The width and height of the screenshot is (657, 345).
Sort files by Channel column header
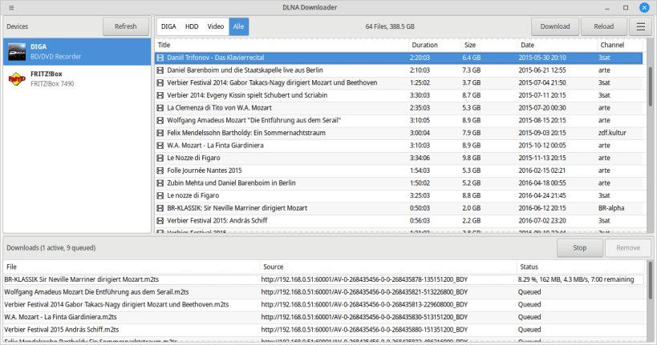click(620, 45)
